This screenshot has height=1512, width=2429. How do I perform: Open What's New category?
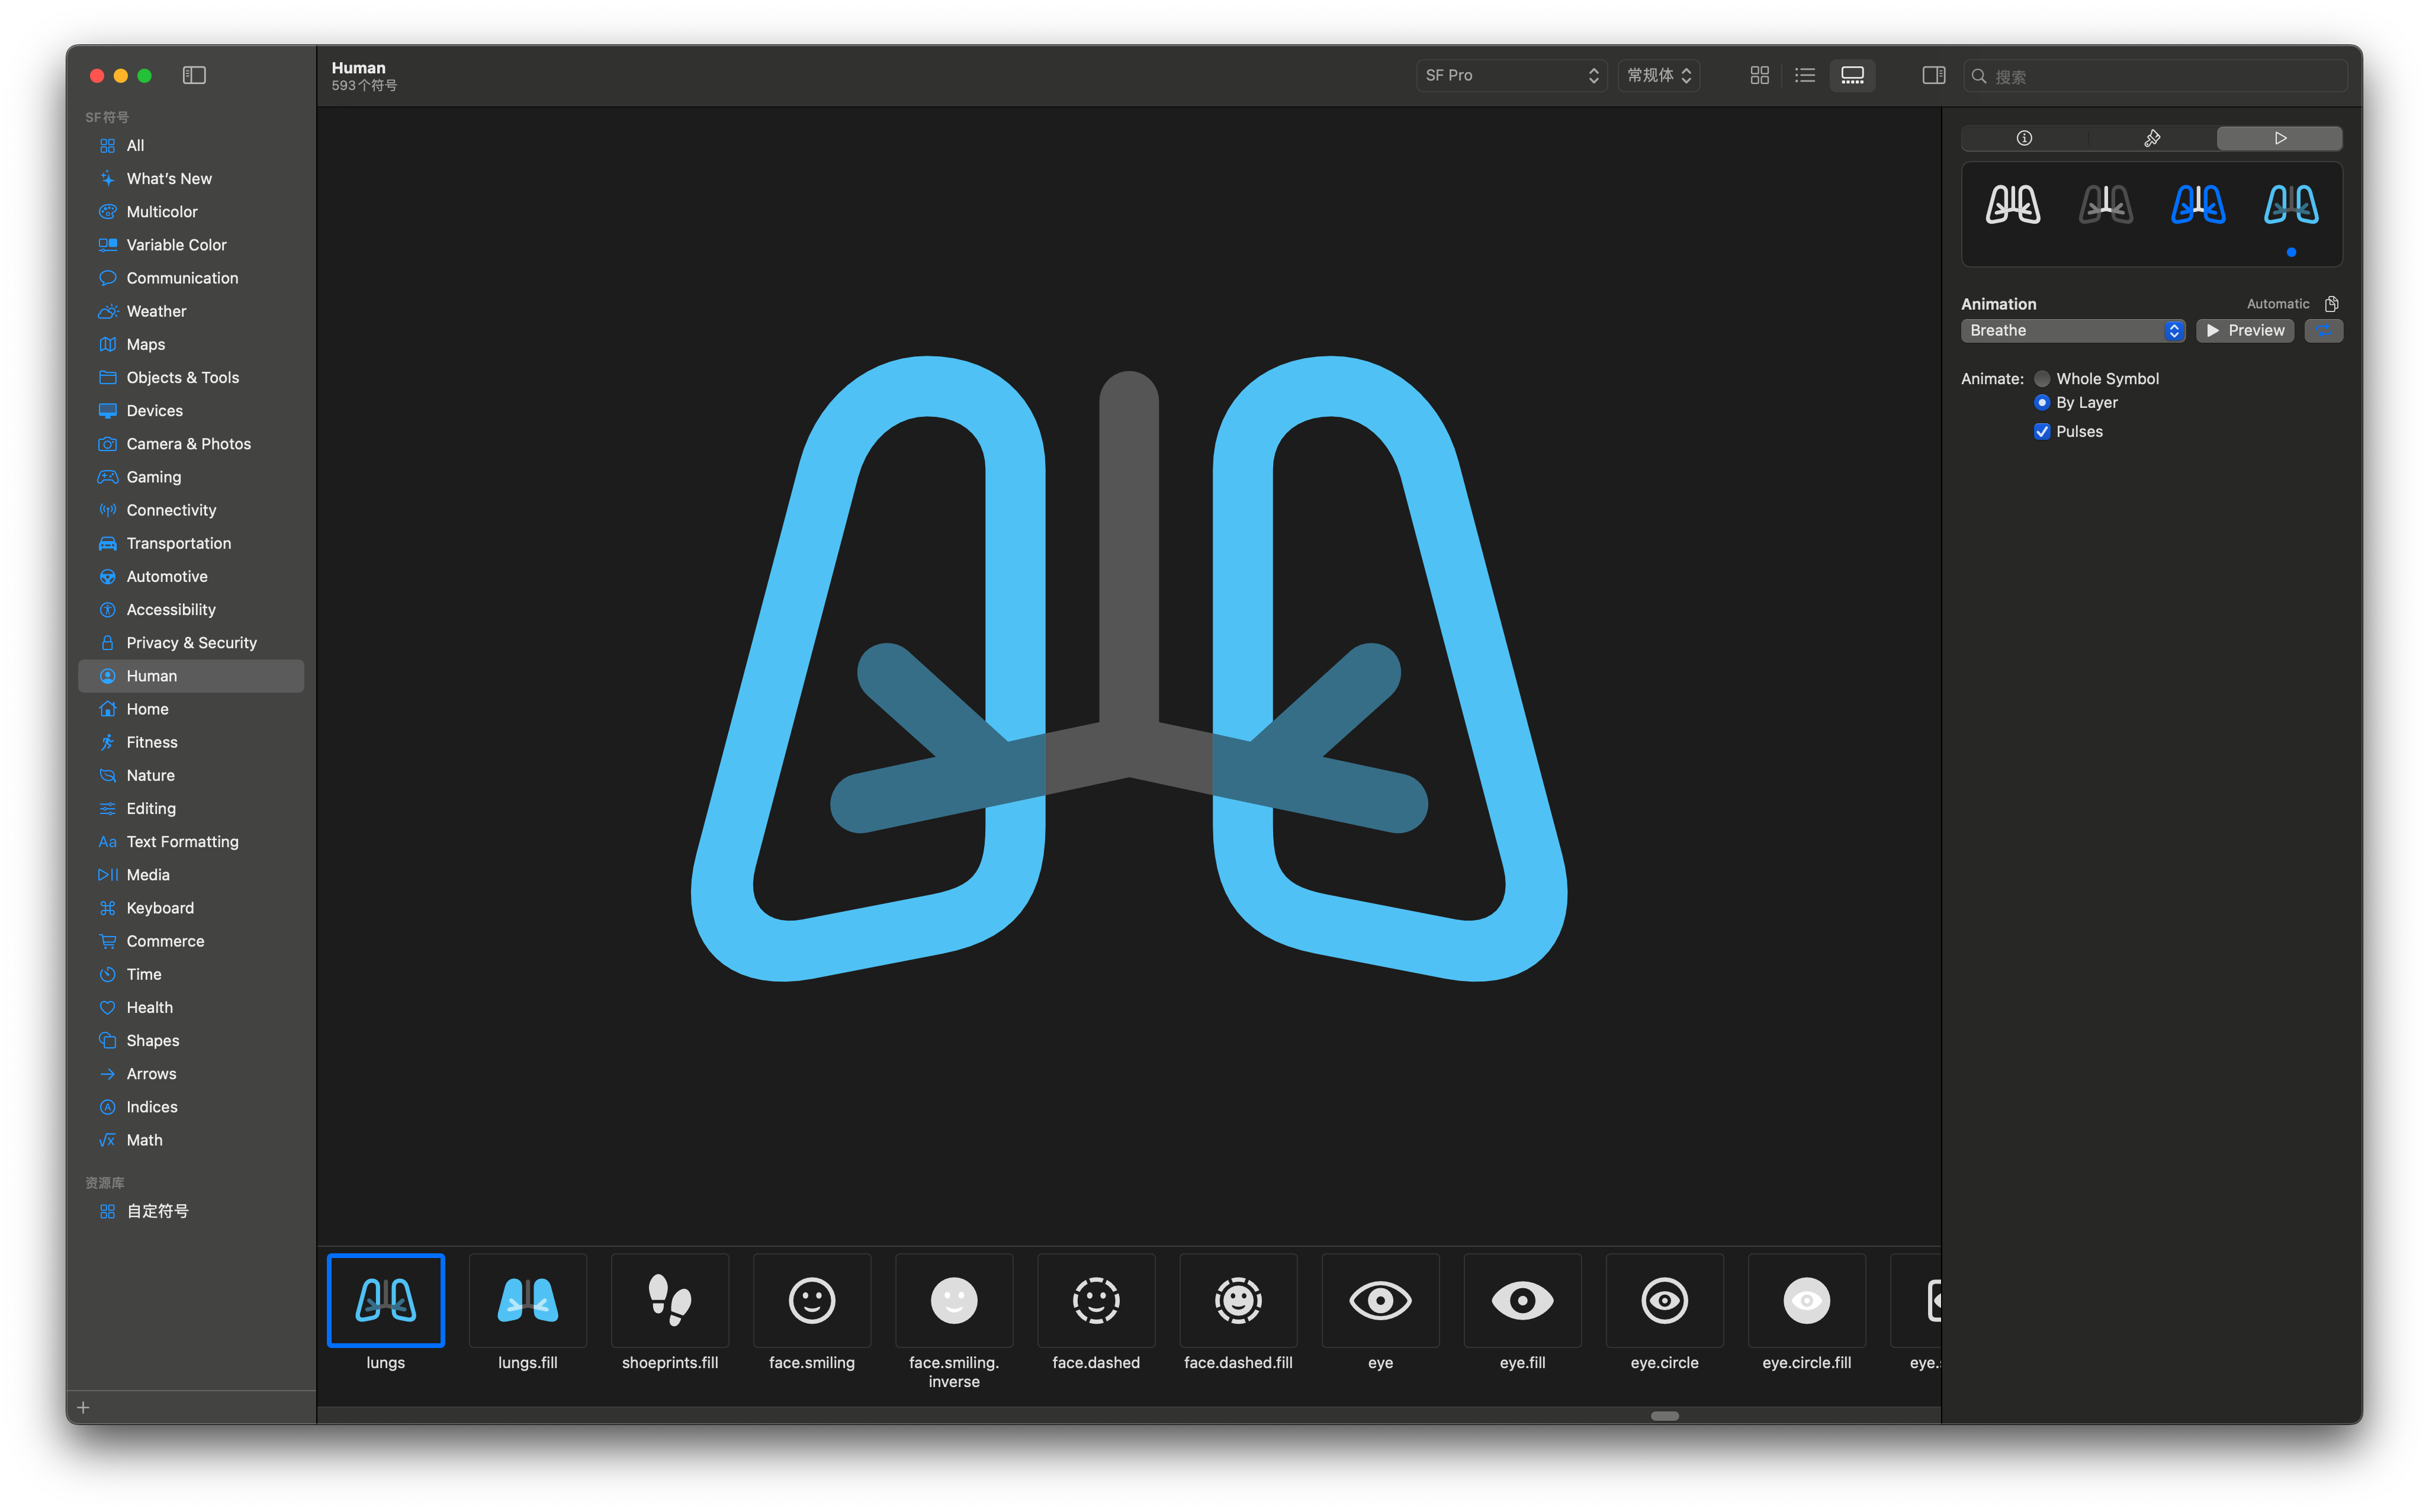click(x=190, y=179)
